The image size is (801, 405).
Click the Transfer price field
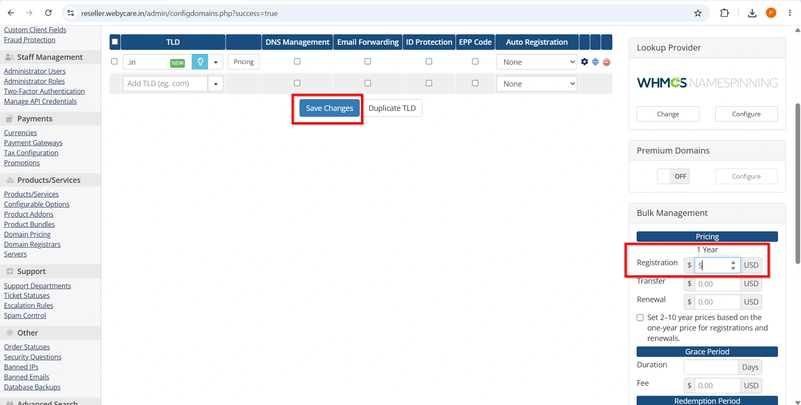coord(717,284)
